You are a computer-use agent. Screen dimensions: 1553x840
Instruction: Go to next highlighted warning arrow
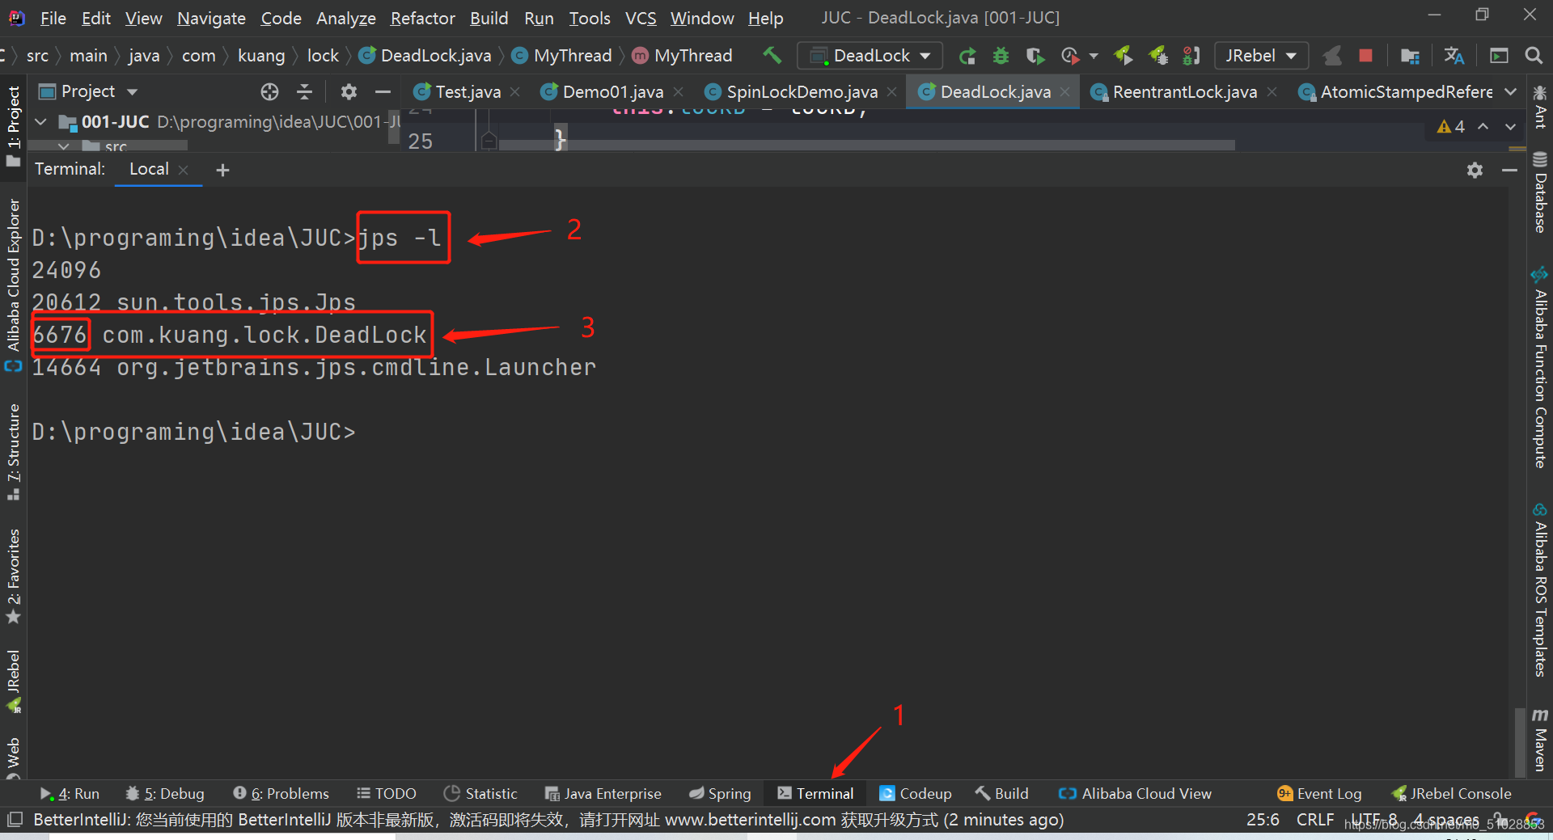(x=1510, y=126)
